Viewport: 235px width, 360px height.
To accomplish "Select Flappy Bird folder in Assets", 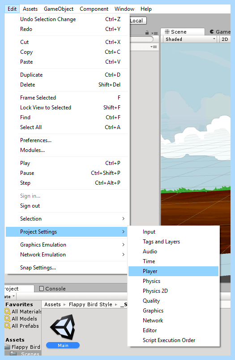I will pyautogui.click(x=23, y=347).
